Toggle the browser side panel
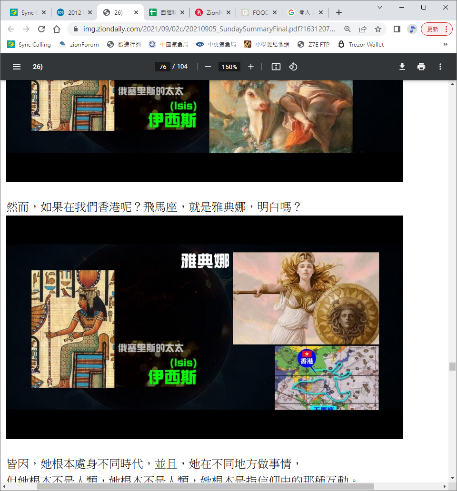457x491 pixels. (x=397, y=29)
